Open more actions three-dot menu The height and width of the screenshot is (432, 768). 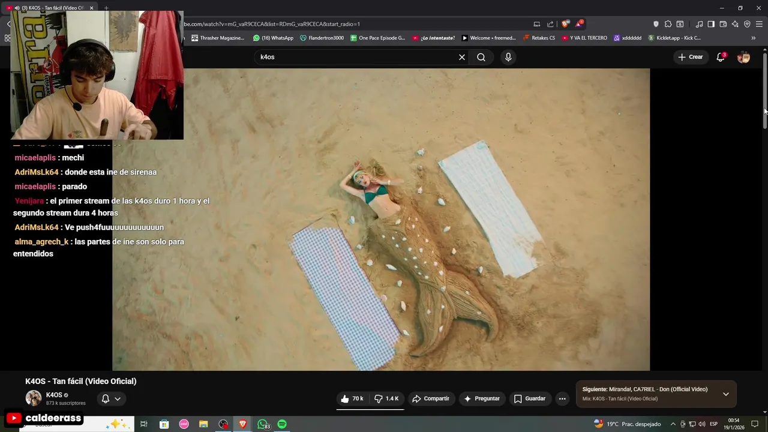coord(562,398)
